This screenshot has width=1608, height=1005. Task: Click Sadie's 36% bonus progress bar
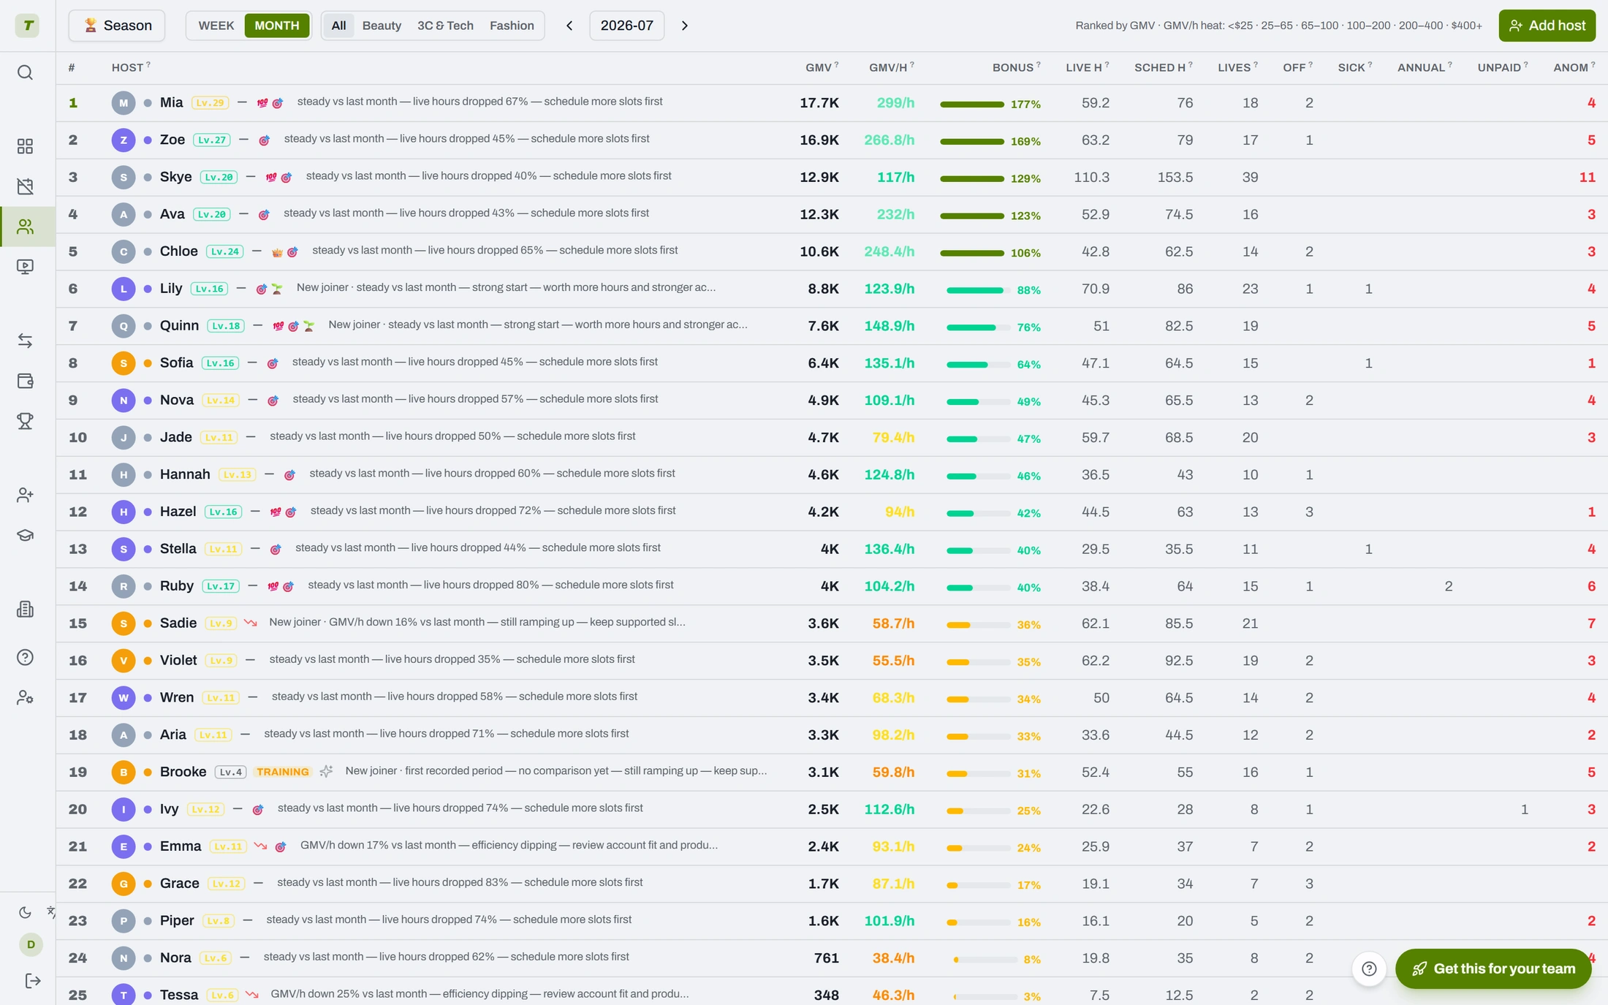[x=978, y=625]
